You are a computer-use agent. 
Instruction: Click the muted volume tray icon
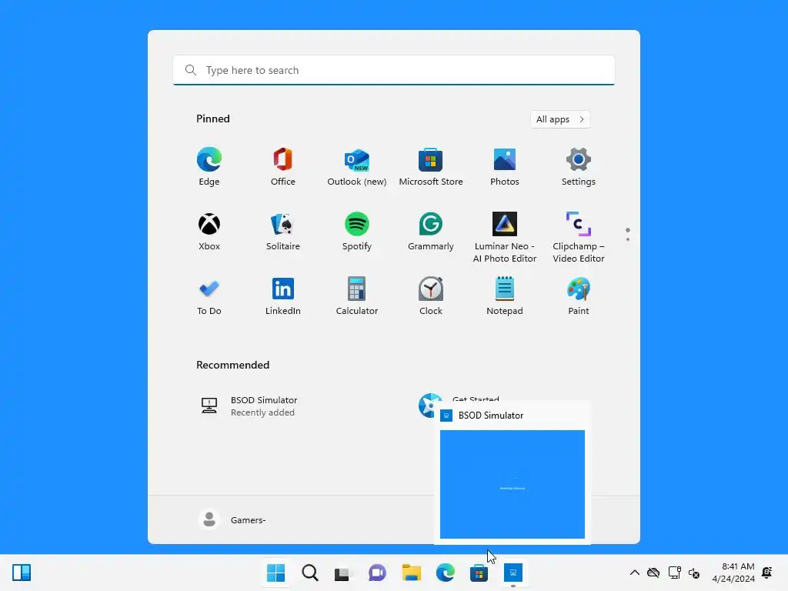coord(694,573)
